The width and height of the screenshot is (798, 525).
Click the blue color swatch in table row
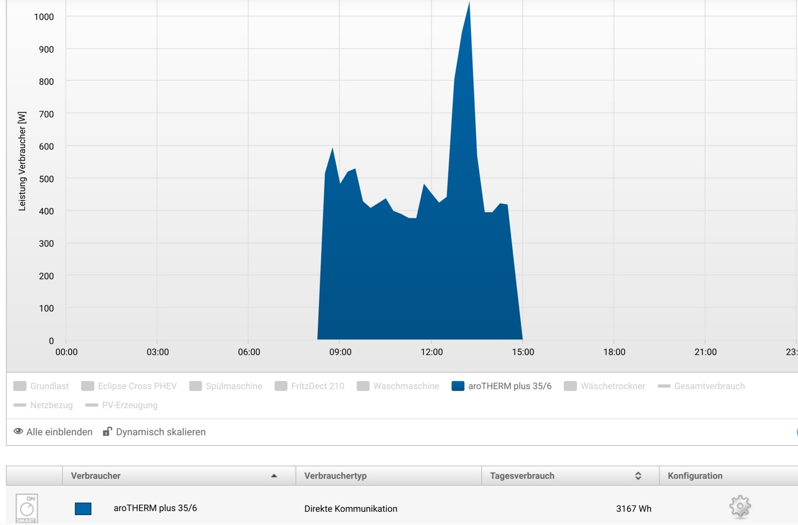point(83,509)
